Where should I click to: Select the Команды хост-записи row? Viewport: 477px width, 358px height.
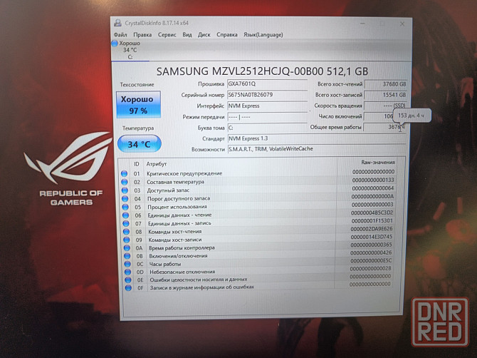click(x=258, y=239)
